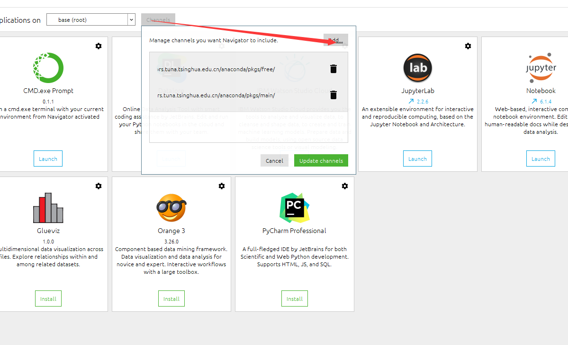This screenshot has height=345, width=568.
Task: Click the Orange 3 smiley logo
Action: pyautogui.click(x=171, y=208)
